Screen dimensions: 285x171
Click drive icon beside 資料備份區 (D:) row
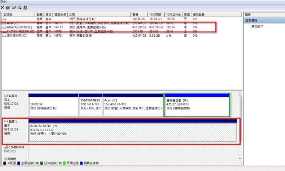click(4, 36)
